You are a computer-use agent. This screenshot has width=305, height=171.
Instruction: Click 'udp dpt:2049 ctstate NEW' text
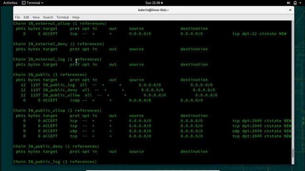click(262, 131)
